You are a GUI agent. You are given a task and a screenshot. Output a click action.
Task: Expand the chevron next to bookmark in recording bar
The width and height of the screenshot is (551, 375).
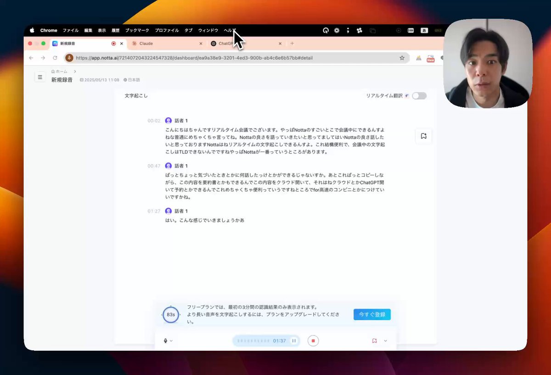coord(385,341)
